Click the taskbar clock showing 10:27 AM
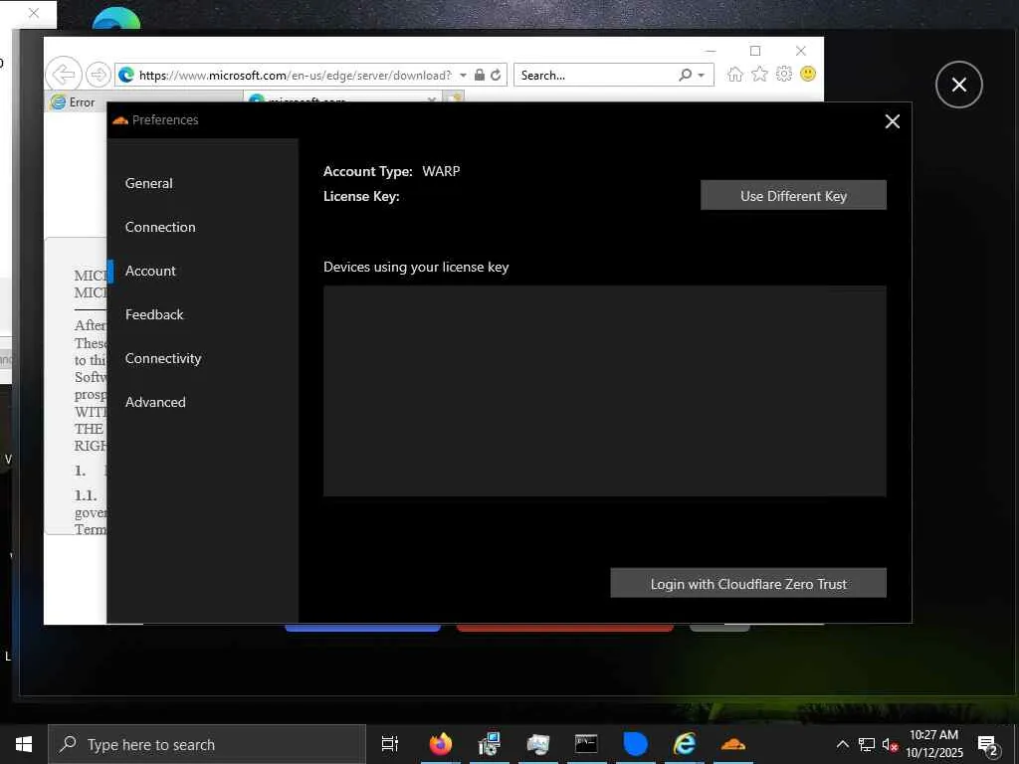This screenshot has width=1019, height=764. point(933,744)
